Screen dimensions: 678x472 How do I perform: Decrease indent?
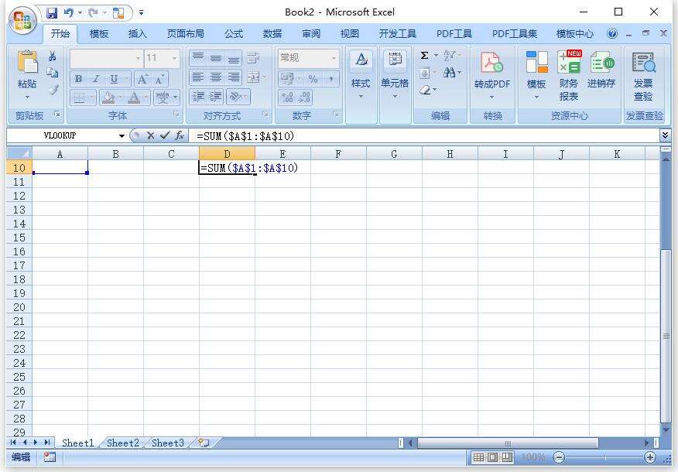(198, 97)
